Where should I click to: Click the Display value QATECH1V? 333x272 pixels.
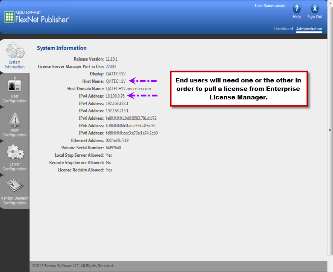(x=116, y=74)
